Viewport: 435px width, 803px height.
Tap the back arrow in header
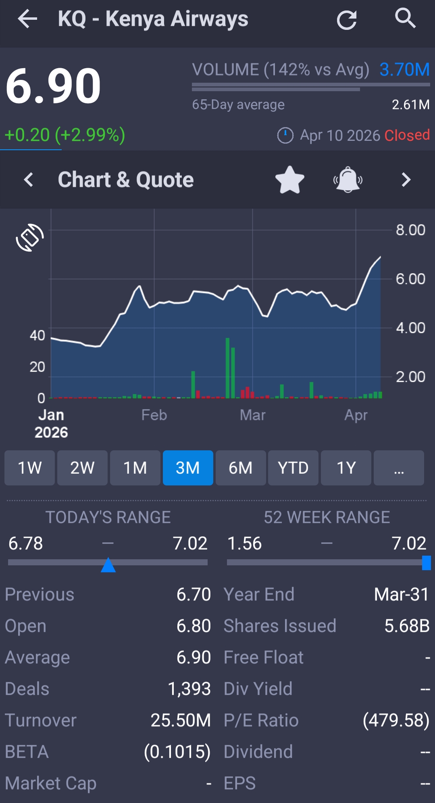27,19
